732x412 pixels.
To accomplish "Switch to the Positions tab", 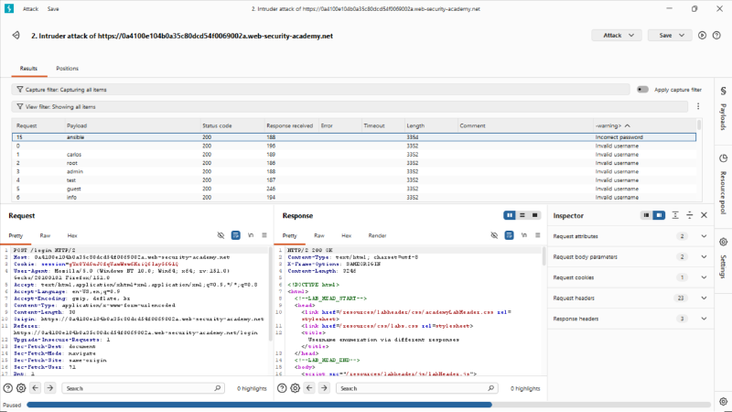I will pyautogui.click(x=67, y=68).
